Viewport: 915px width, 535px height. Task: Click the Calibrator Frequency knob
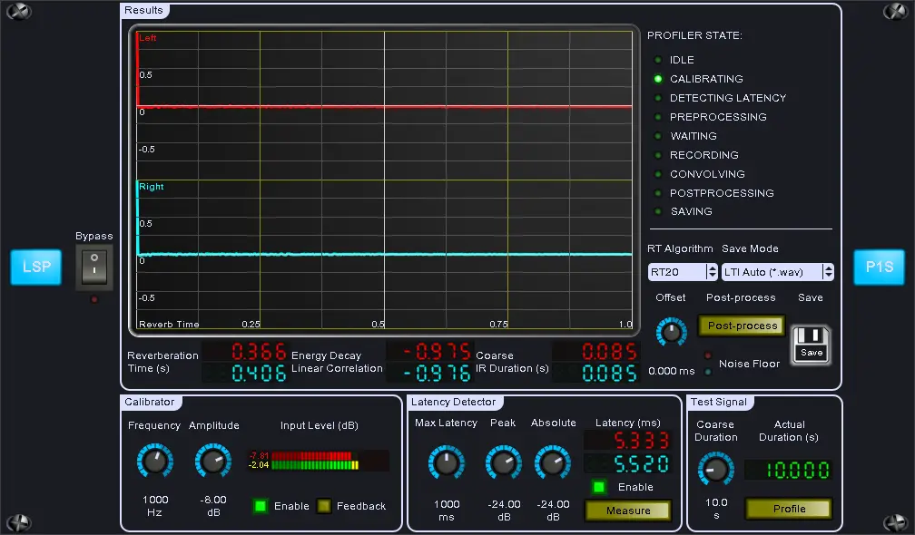point(154,462)
